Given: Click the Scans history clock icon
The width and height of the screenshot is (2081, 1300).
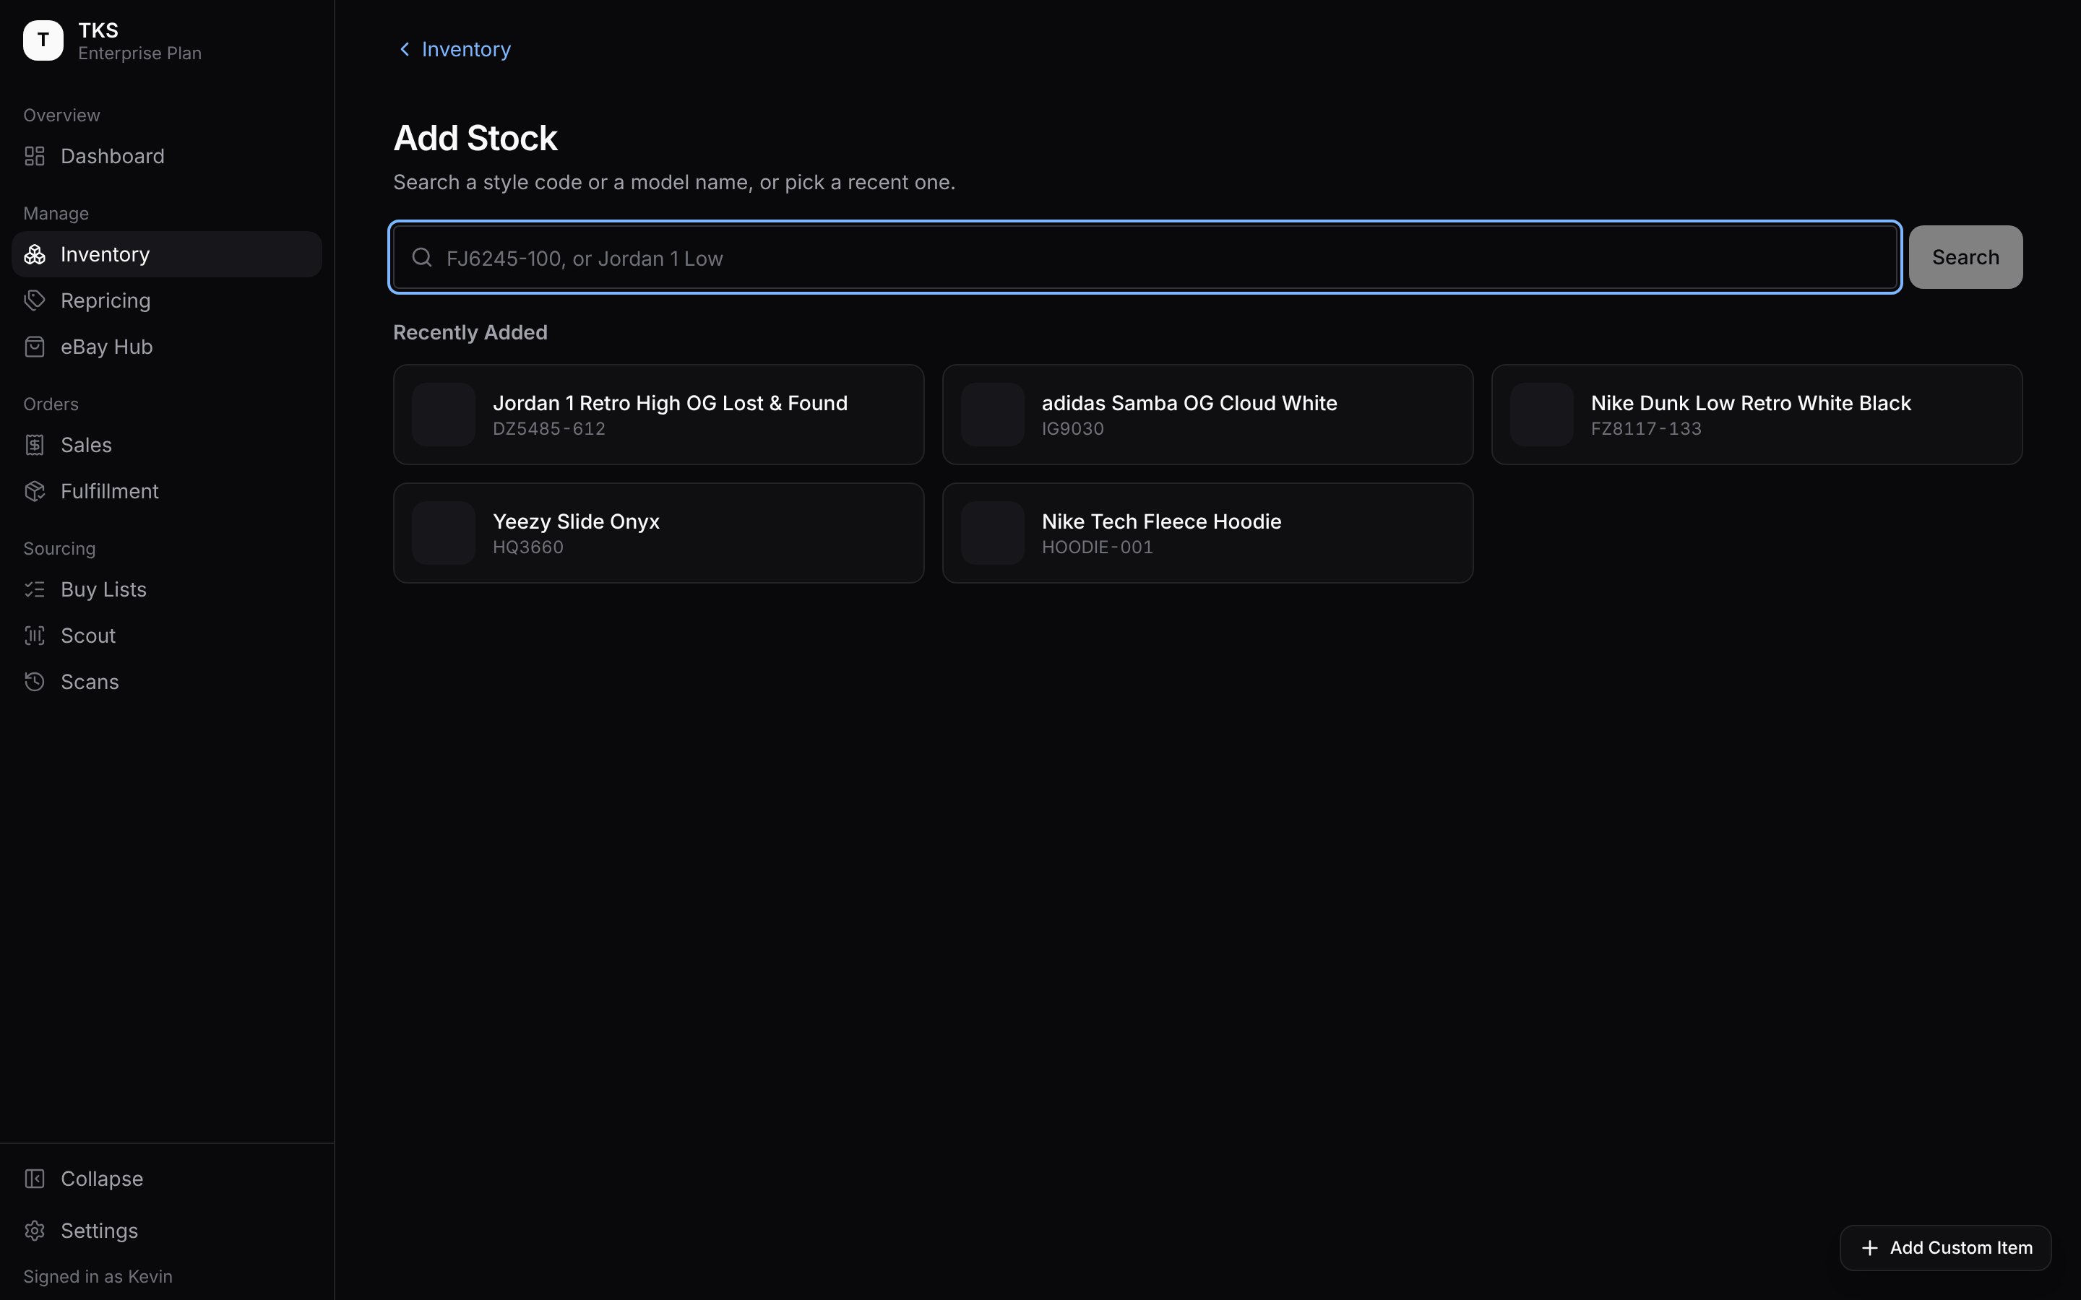Looking at the screenshot, I should [35, 682].
